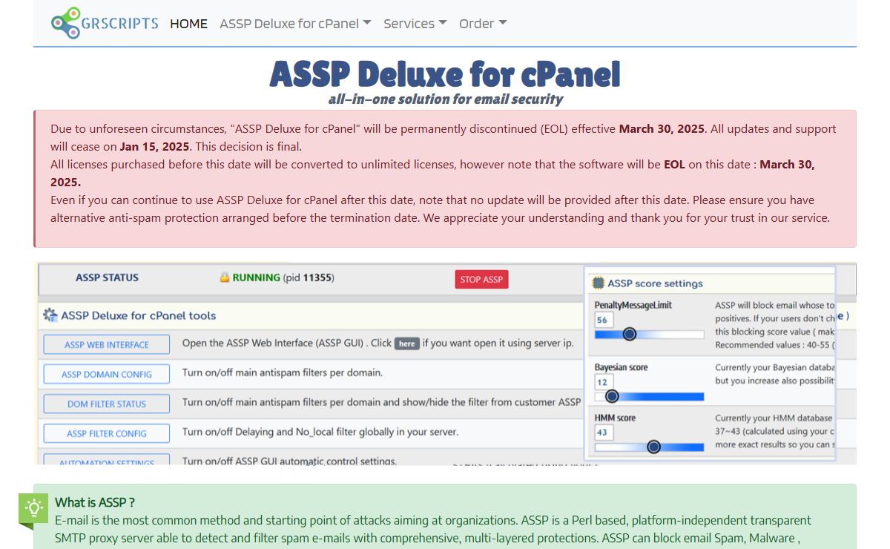Open the Order dropdown menu
This screenshot has height=549, width=890.
pos(483,24)
